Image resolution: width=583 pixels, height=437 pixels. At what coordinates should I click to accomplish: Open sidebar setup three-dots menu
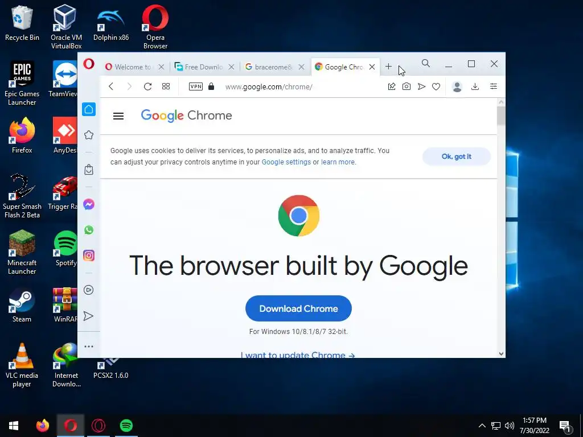coord(88,347)
